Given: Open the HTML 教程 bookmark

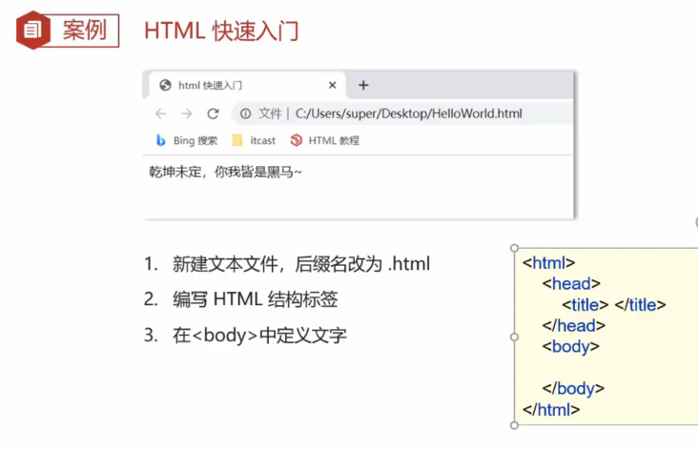Looking at the screenshot, I should tap(324, 141).
